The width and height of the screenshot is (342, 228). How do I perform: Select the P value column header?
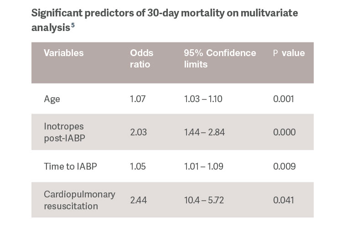point(289,53)
